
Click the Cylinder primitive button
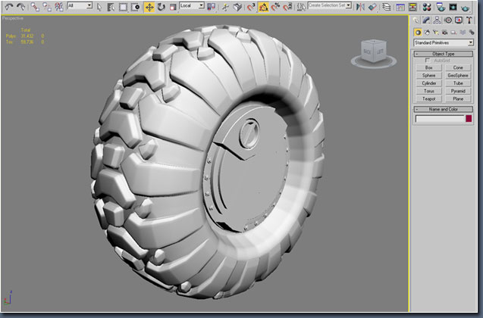(x=429, y=83)
